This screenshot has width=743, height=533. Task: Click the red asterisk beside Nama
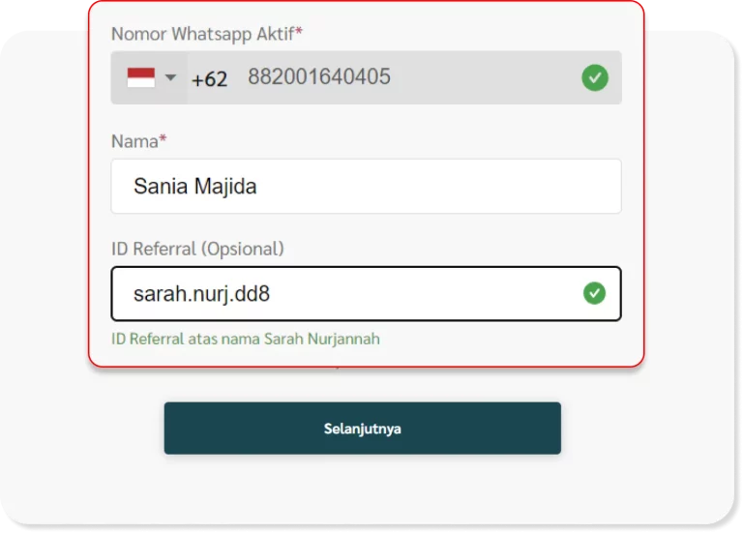tap(163, 138)
